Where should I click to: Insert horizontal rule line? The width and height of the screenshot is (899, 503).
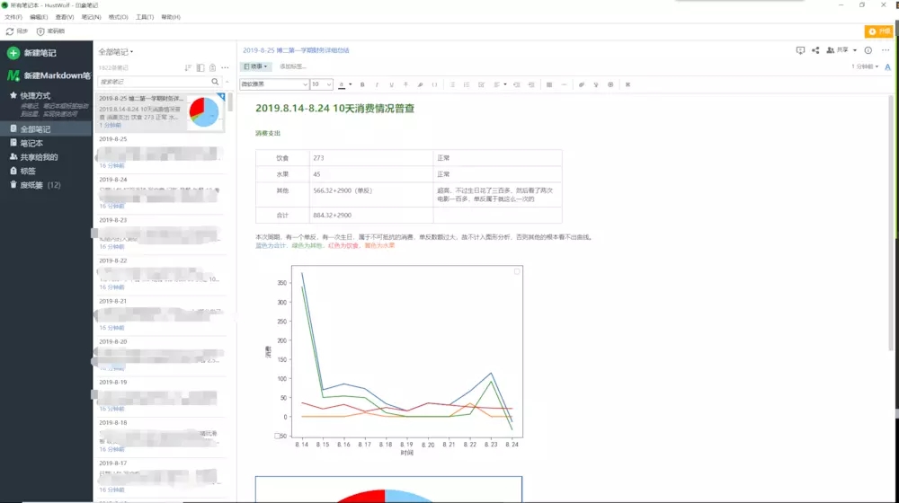pos(565,84)
